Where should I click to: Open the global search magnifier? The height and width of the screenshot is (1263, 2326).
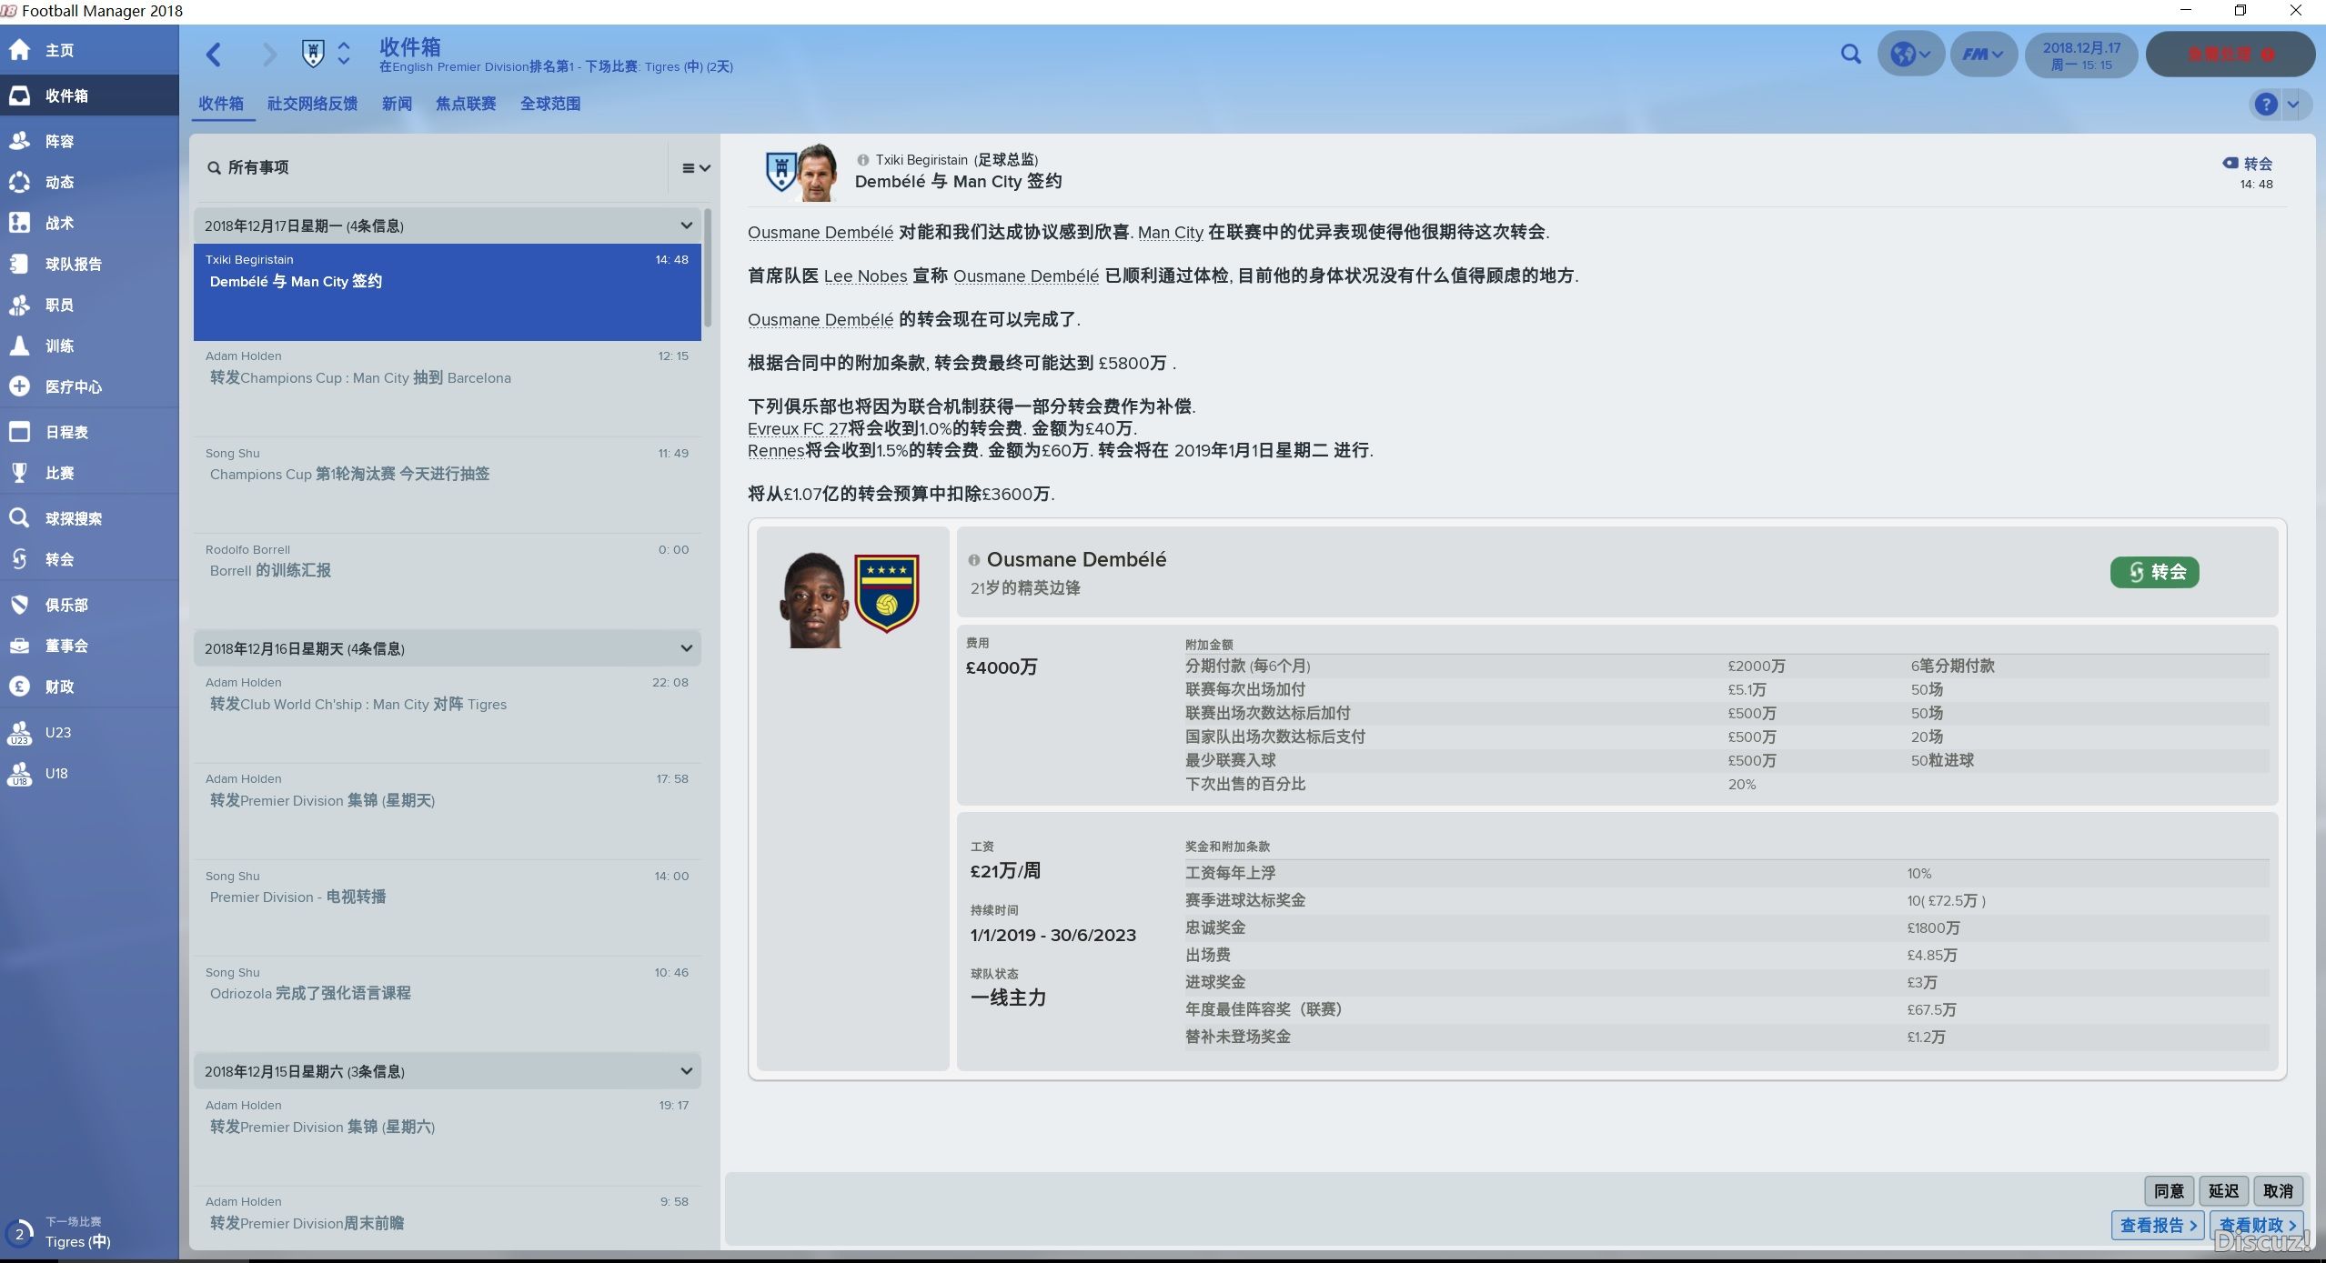1850,54
